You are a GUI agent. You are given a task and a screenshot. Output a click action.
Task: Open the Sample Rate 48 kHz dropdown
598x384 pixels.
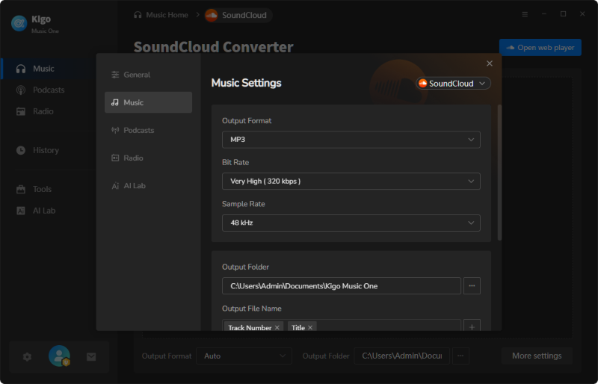click(x=351, y=223)
